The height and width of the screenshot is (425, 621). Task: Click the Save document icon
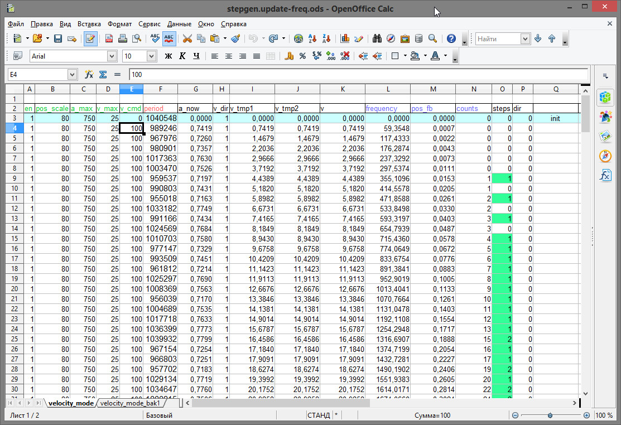pyautogui.click(x=57, y=38)
